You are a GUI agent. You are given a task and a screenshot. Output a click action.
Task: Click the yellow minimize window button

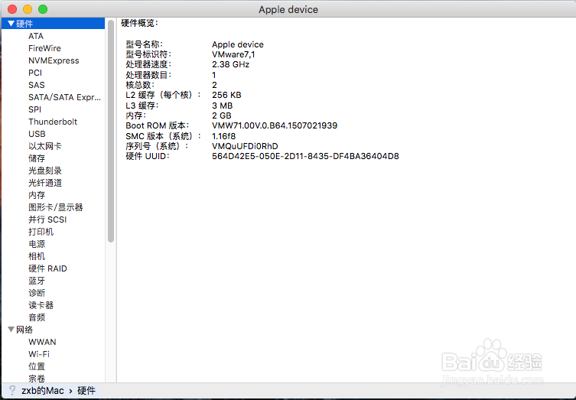(x=28, y=9)
